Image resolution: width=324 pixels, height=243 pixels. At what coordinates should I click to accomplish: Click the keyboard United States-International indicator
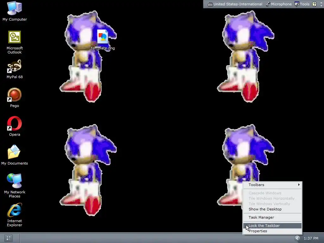coord(235,4)
